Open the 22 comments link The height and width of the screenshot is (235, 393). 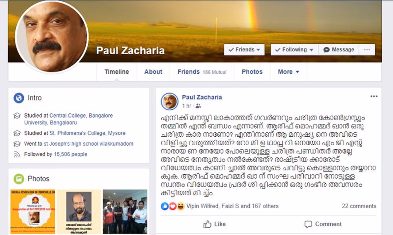click(x=359, y=206)
